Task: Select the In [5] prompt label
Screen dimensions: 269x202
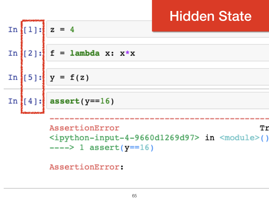Action: (25, 77)
